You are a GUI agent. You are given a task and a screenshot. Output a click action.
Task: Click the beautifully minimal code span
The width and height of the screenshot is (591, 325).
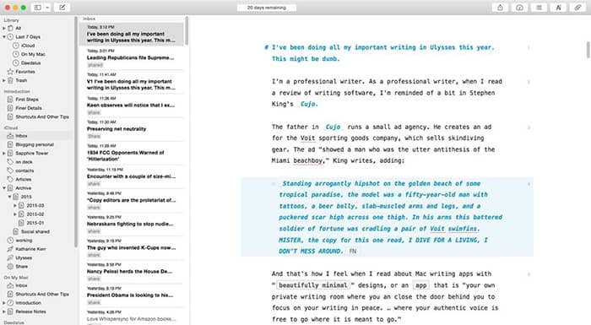click(x=313, y=285)
